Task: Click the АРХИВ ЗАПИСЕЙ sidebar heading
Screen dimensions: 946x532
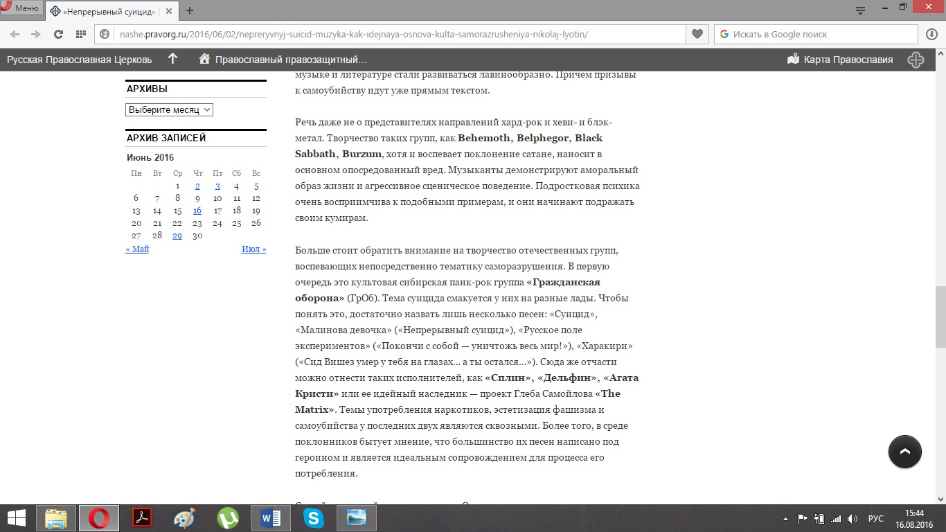Action: click(166, 138)
